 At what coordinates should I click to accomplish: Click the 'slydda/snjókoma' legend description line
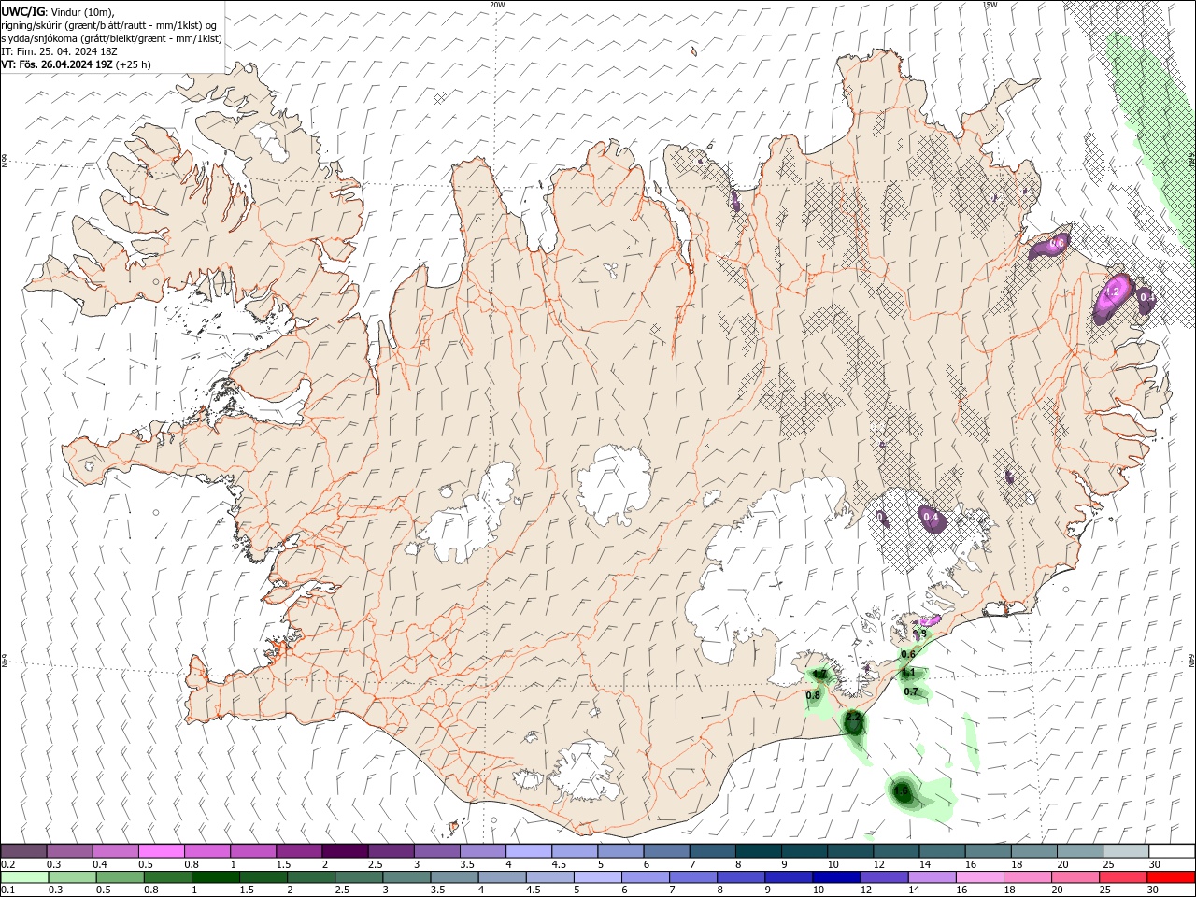111,38
